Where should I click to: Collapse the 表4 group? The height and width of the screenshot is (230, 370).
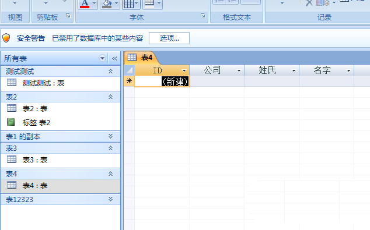click(110, 174)
